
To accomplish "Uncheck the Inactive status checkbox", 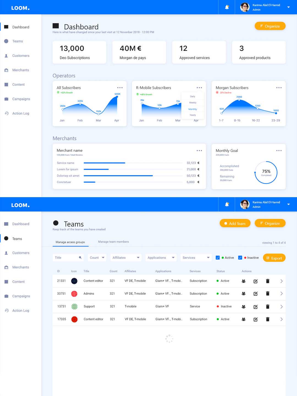I will 240,258.
